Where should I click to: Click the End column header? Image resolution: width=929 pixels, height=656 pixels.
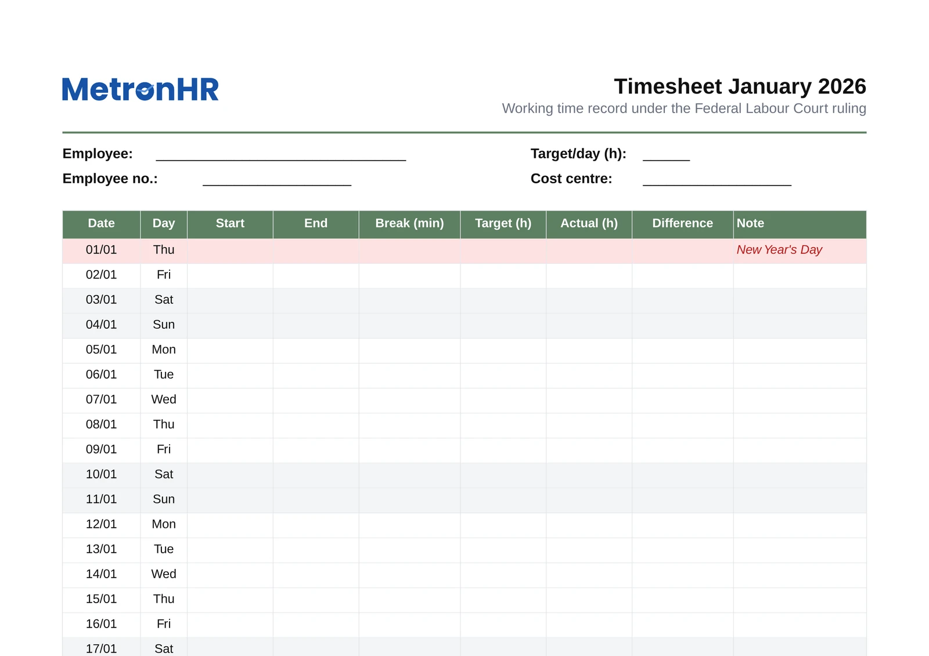tap(316, 224)
